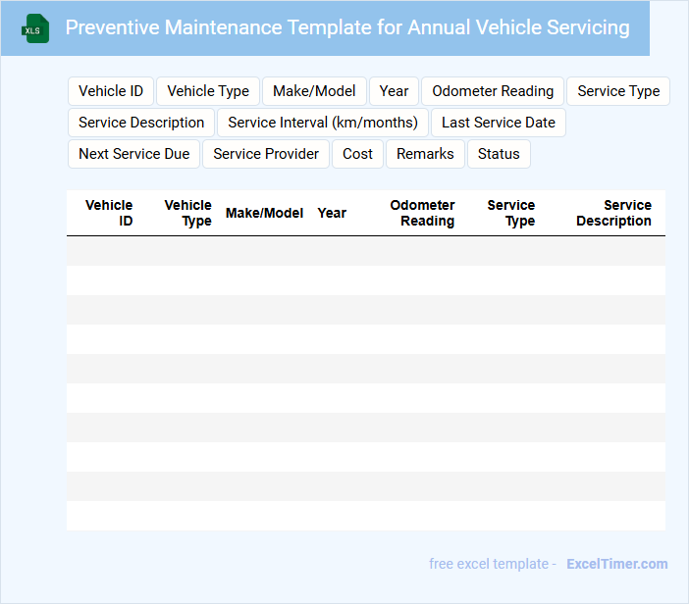The height and width of the screenshot is (604, 689).
Task: Click the page title heading text
Action: pos(347,27)
